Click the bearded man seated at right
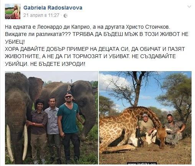195x166 pixels. (x=174, y=129)
